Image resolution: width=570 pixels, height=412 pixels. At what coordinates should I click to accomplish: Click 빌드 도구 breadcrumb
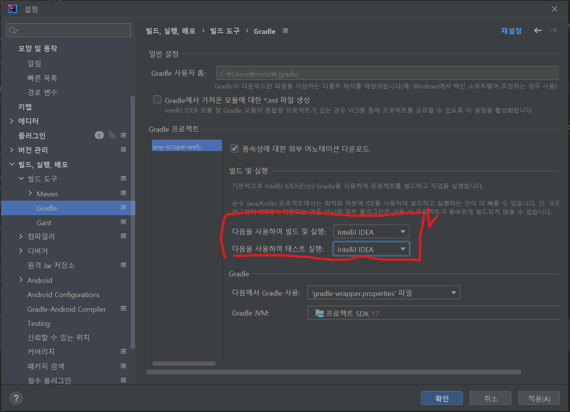pos(225,31)
